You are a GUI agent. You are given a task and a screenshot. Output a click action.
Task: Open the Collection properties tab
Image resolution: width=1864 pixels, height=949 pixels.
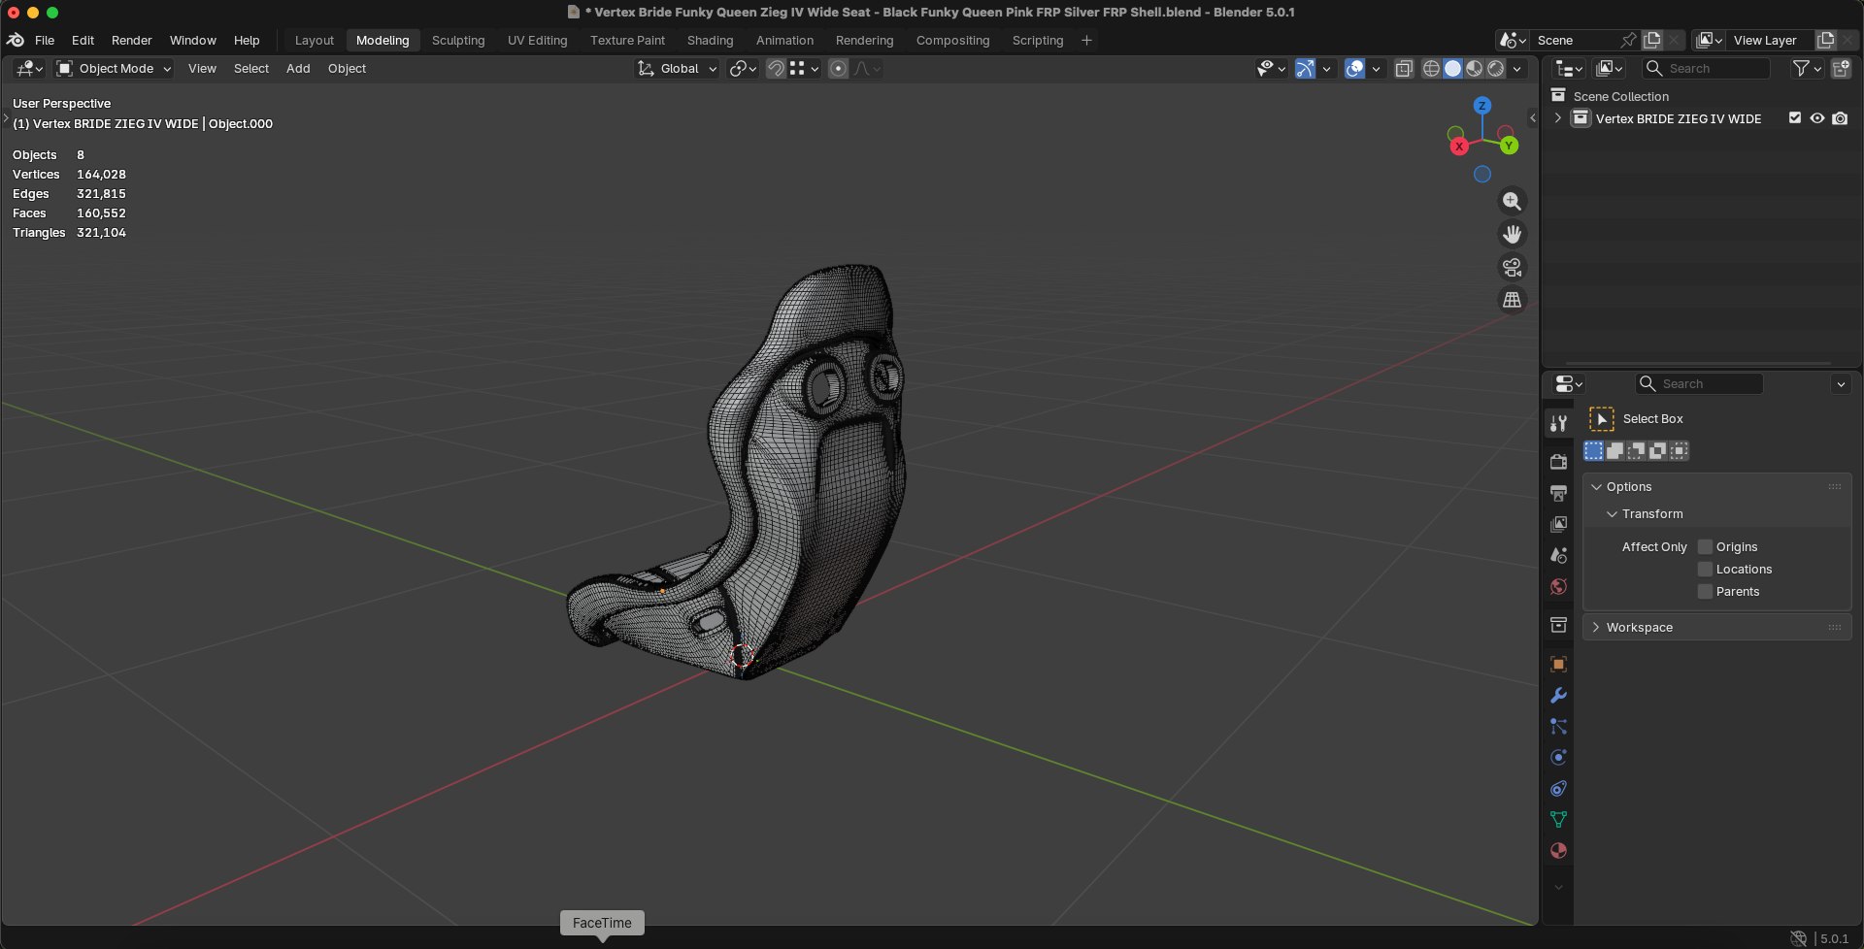[1558, 625]
